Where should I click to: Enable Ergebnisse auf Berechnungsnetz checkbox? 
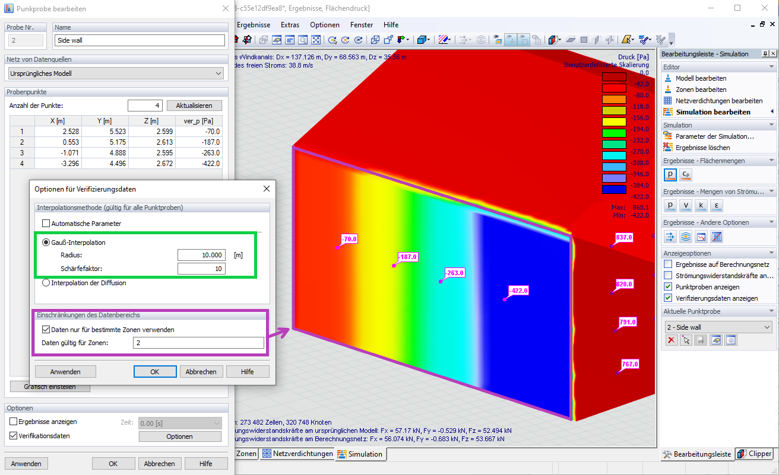click(668, 264)
